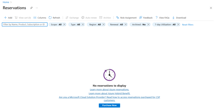Remove the Type filter
This screenshot has height=111, width=214.
pyautogui.click(x=83, y=25)
